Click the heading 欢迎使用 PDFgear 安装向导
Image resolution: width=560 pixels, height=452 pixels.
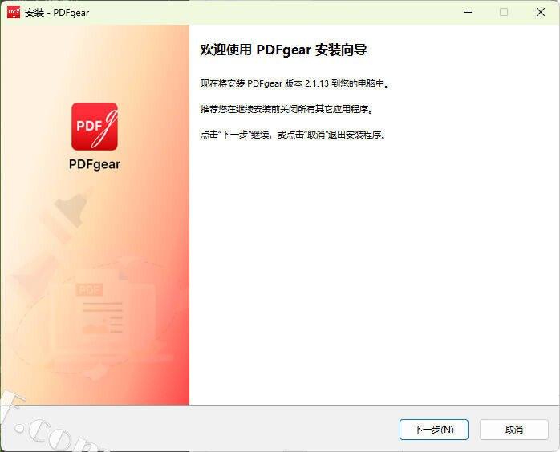click(x=283, y=50)
